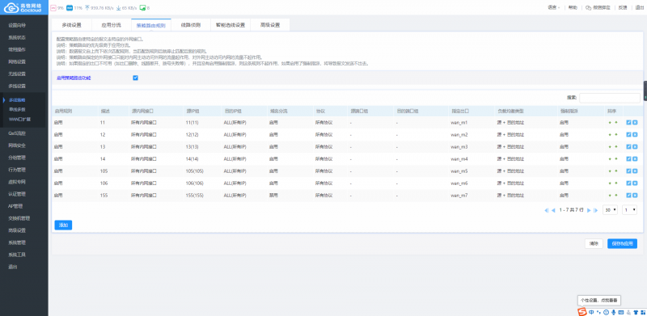Toggle the enable policy routing checkbox

click(x=135, y=78)
